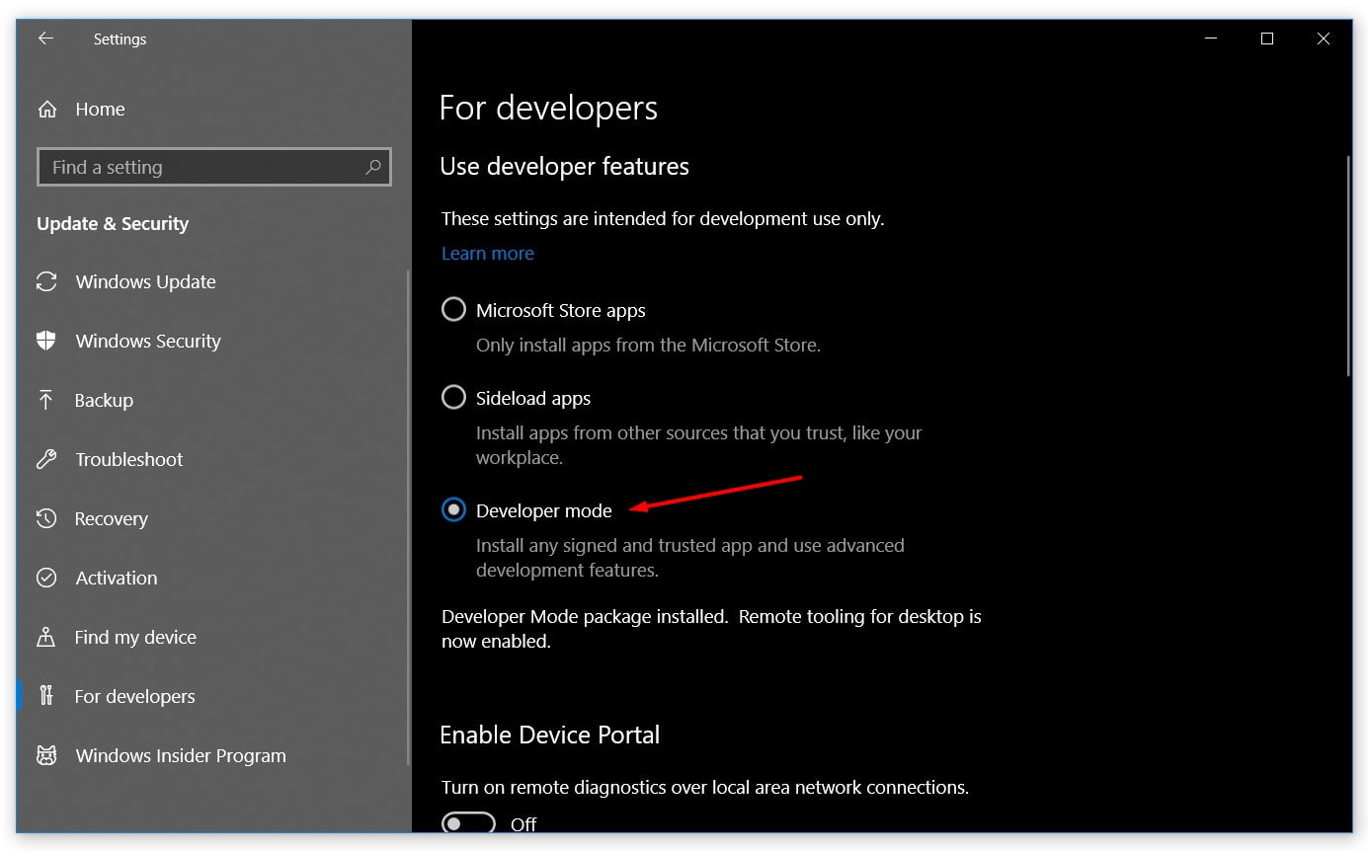Image resolution: width=1368 pixels, height=852 pixels.
Task: Open the Learn more link
Action: 487,253
